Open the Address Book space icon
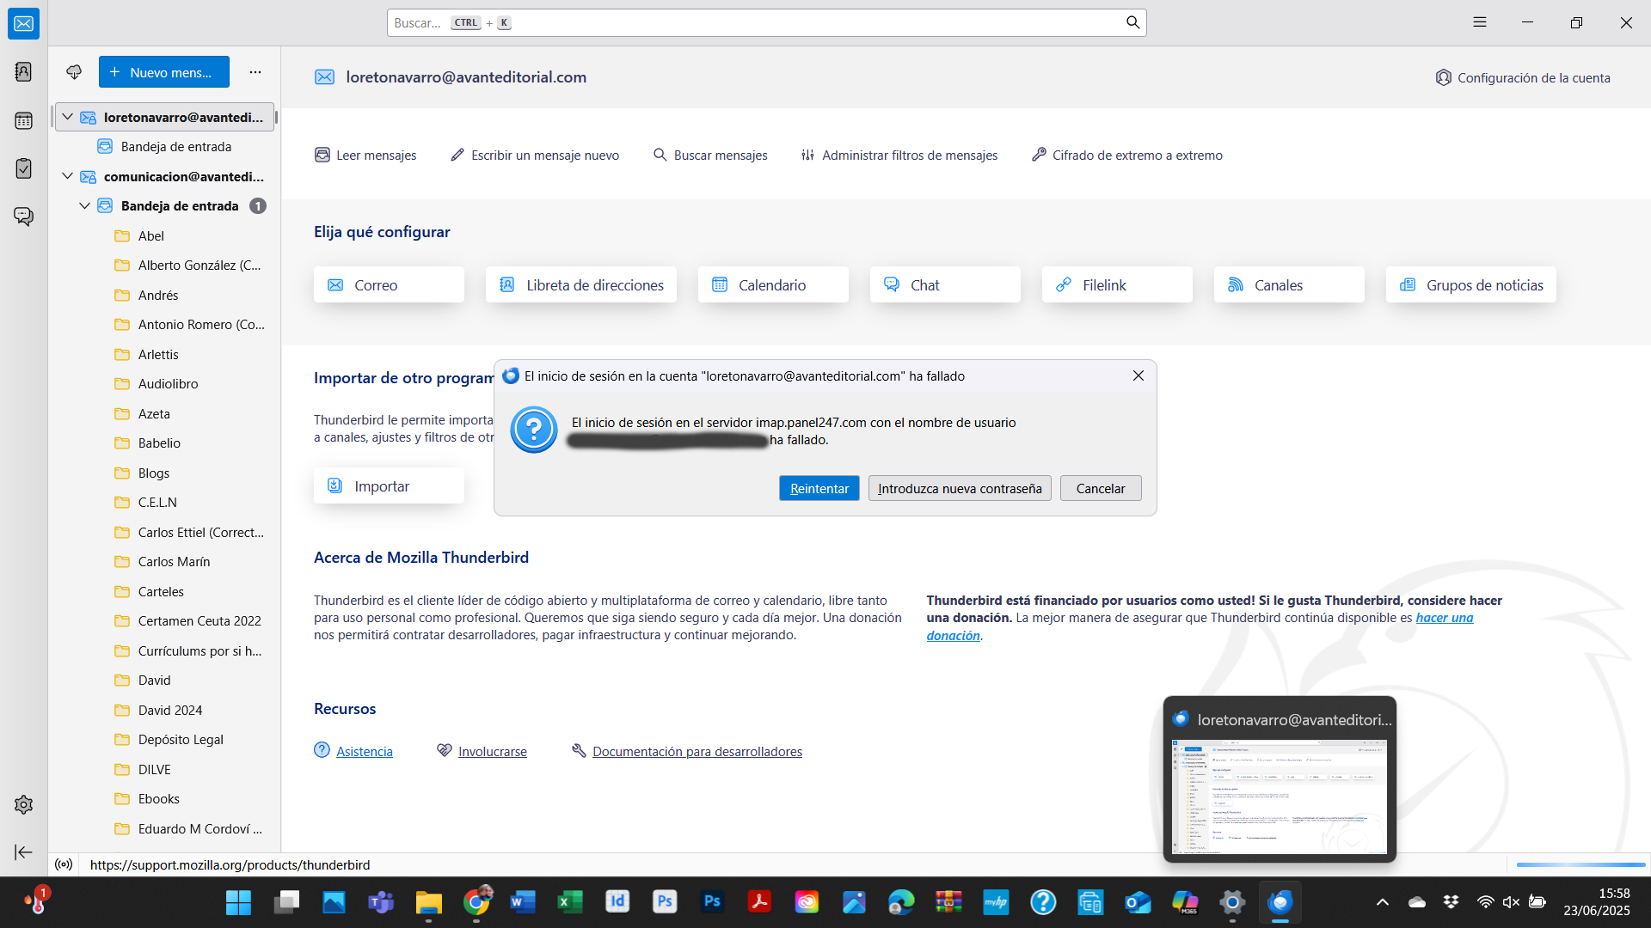The image size is (1651, 928). [x=23, y=71]
